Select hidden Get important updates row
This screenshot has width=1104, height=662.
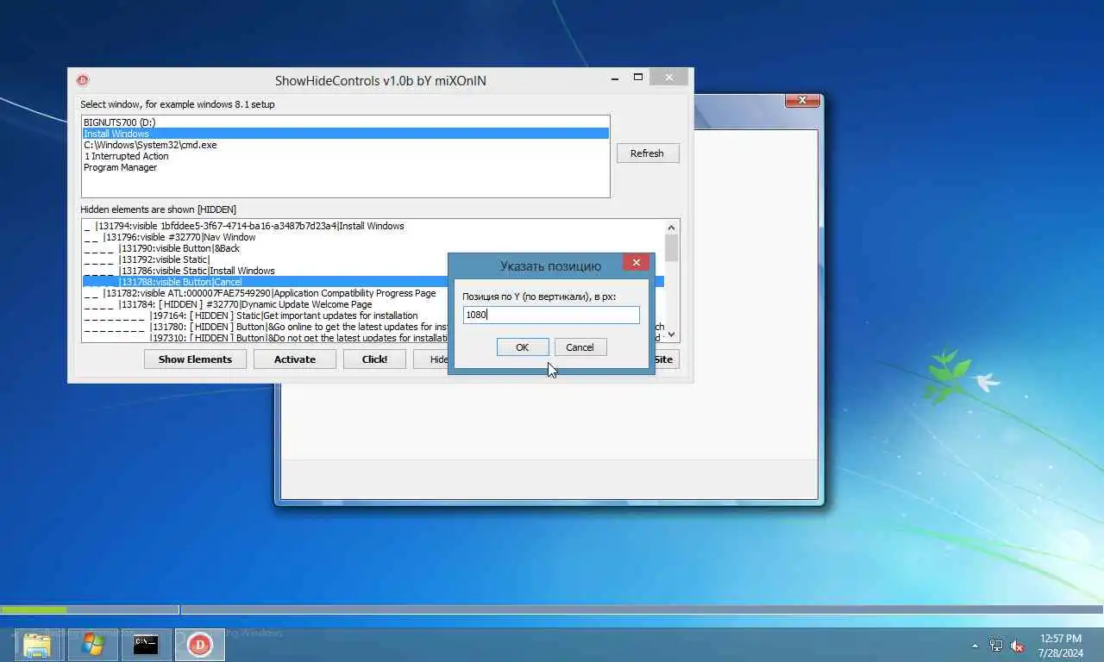coord(373,315)
